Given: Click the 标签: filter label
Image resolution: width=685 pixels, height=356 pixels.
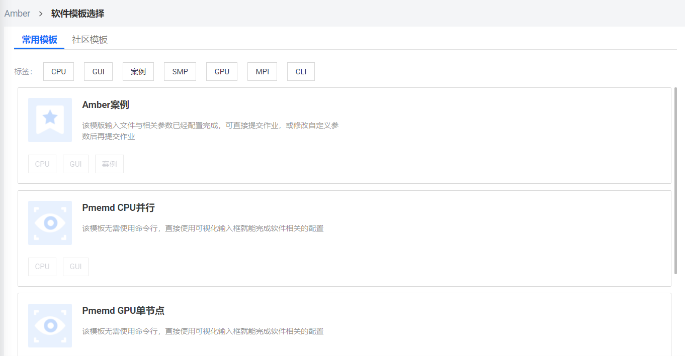Looking at the screenshot, I should [23, 72].
